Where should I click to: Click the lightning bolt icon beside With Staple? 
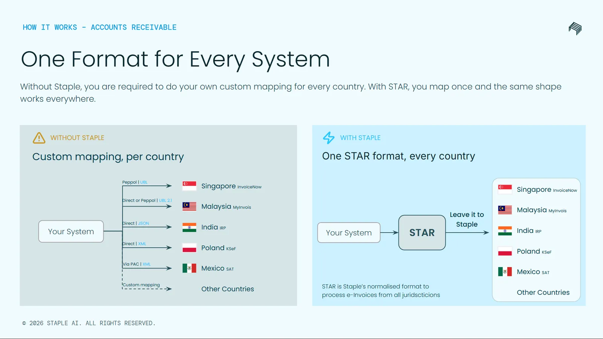[x=329, y=138]
